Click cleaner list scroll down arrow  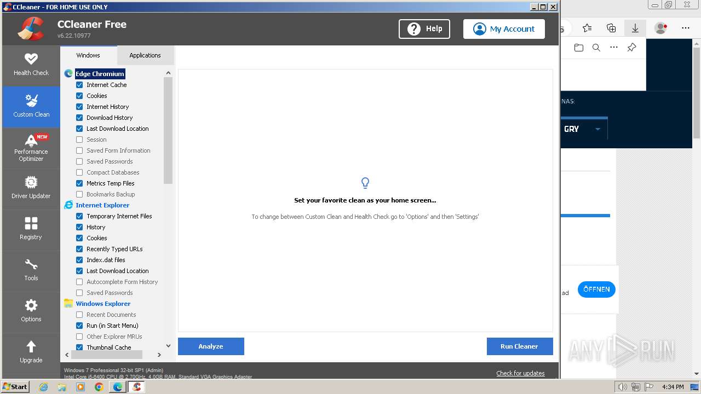pyautogui.click(x=168, y=346)
